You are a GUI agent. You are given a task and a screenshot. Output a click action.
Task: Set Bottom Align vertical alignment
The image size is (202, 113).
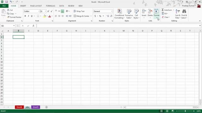point(62,11)
